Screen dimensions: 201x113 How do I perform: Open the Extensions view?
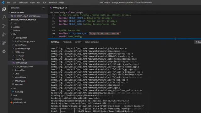point(4,43)
